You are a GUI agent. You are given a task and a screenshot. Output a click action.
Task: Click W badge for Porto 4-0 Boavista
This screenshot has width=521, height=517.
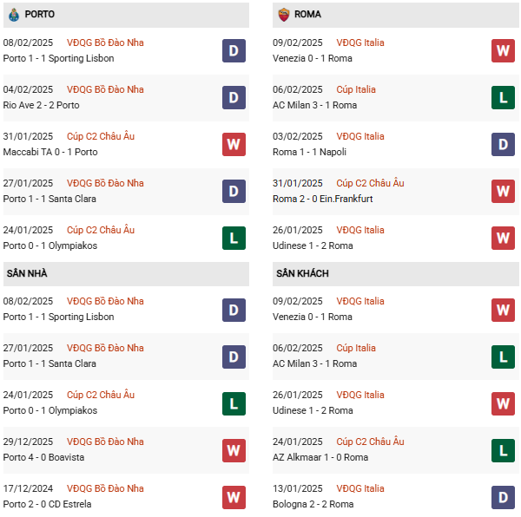click(234, 449)
